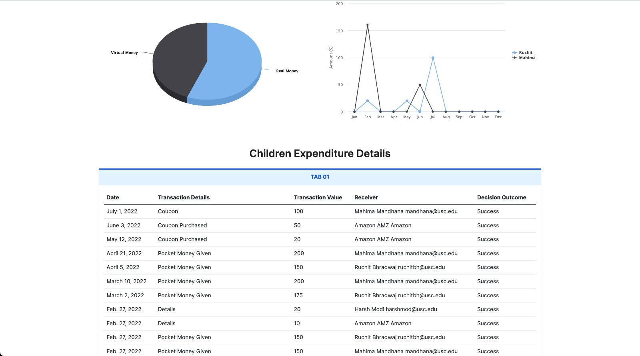Select the March 2, 2022 date cell
640x356 pixels.
tap(125, 295)
